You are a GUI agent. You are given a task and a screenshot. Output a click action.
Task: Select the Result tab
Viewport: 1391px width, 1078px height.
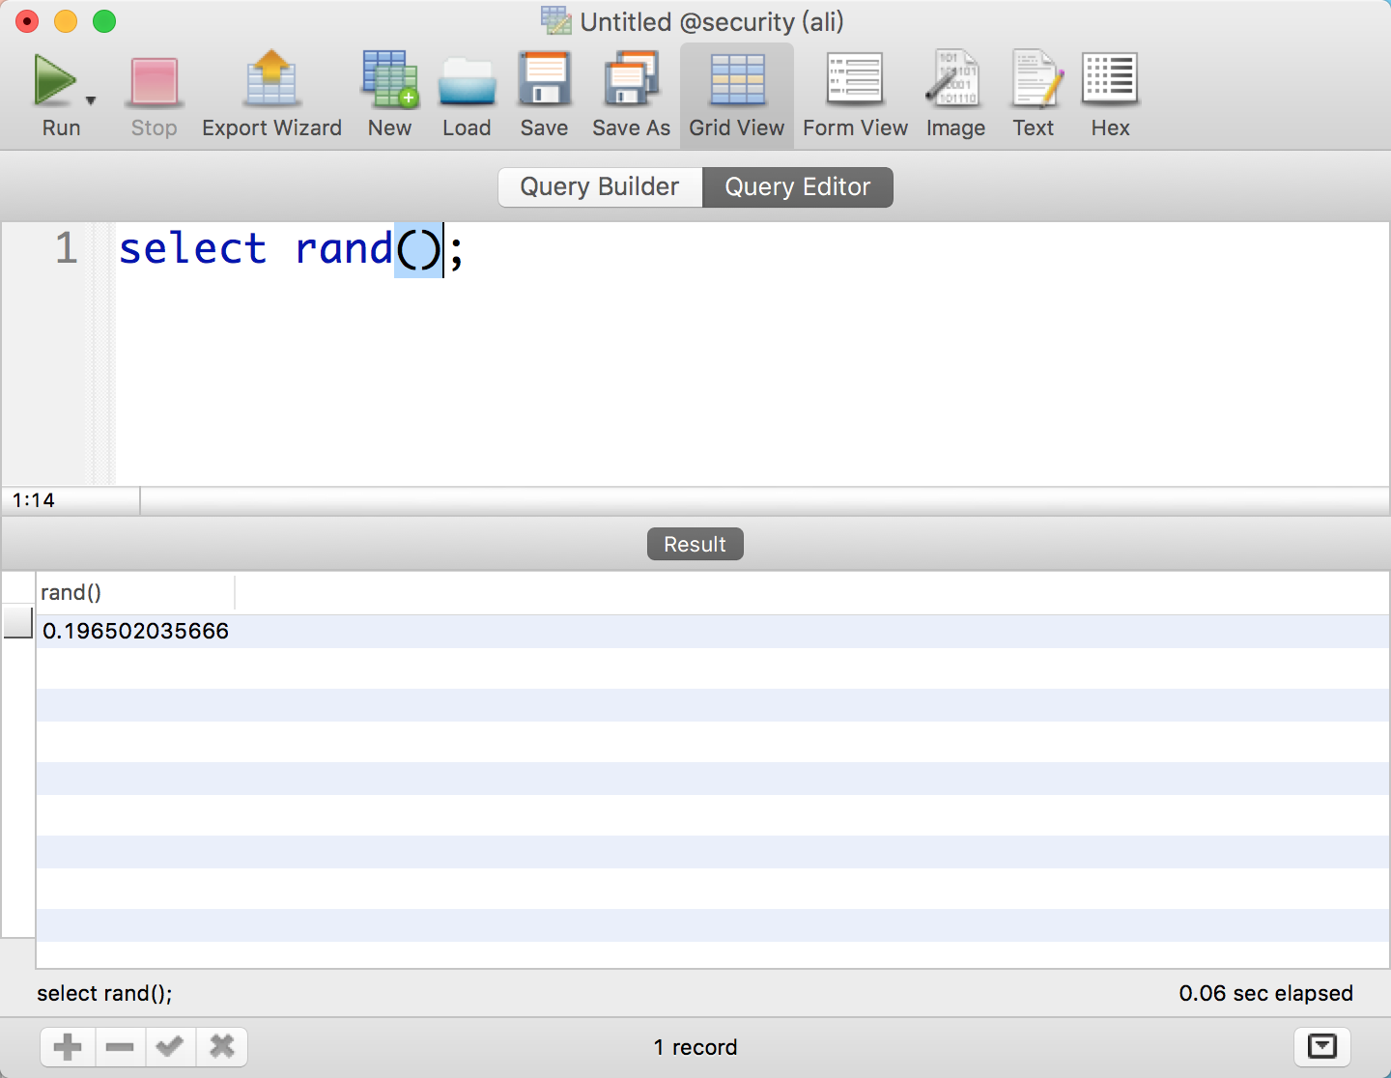point(695,544)
